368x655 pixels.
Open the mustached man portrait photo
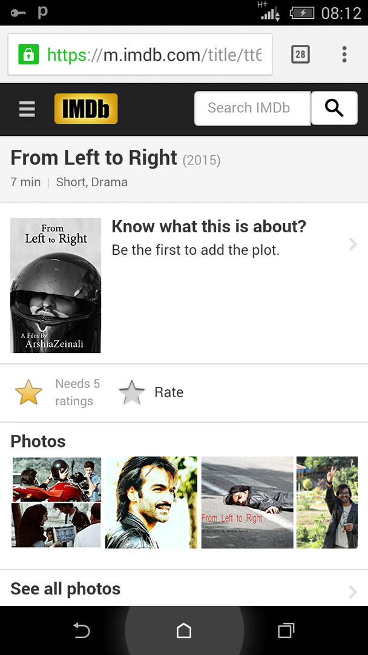[x=151, y=502]
